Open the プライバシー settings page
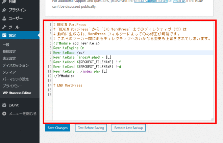The image size is (223, 143). point(13,86)
